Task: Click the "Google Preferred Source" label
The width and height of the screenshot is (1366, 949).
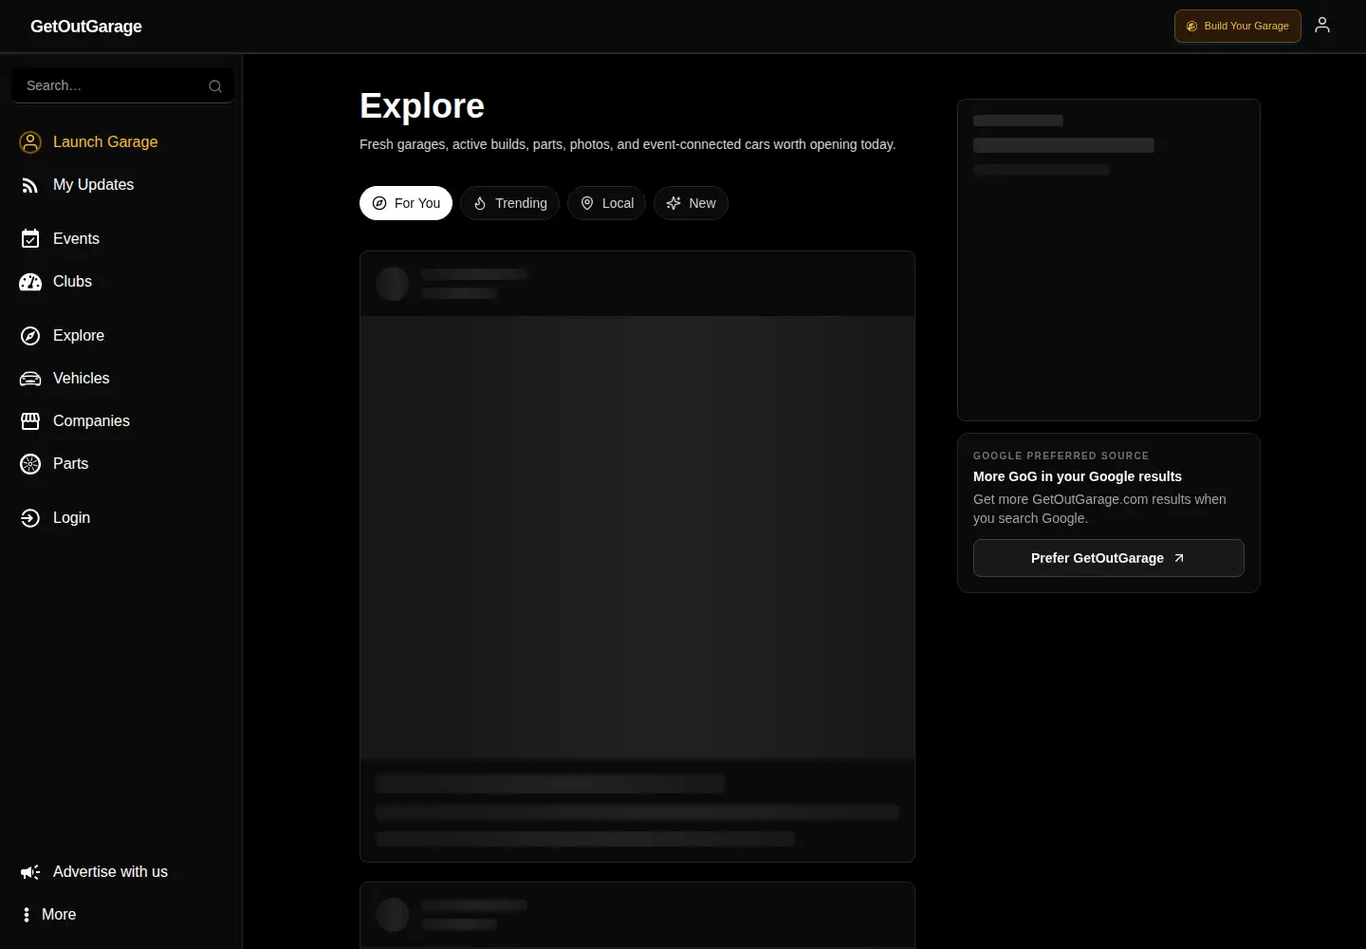Action: 1061,456
